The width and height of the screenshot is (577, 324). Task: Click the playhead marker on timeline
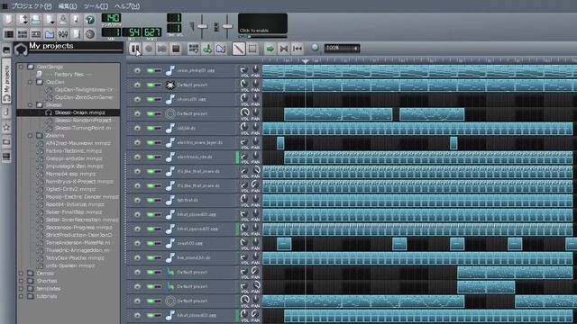[305, 61]
